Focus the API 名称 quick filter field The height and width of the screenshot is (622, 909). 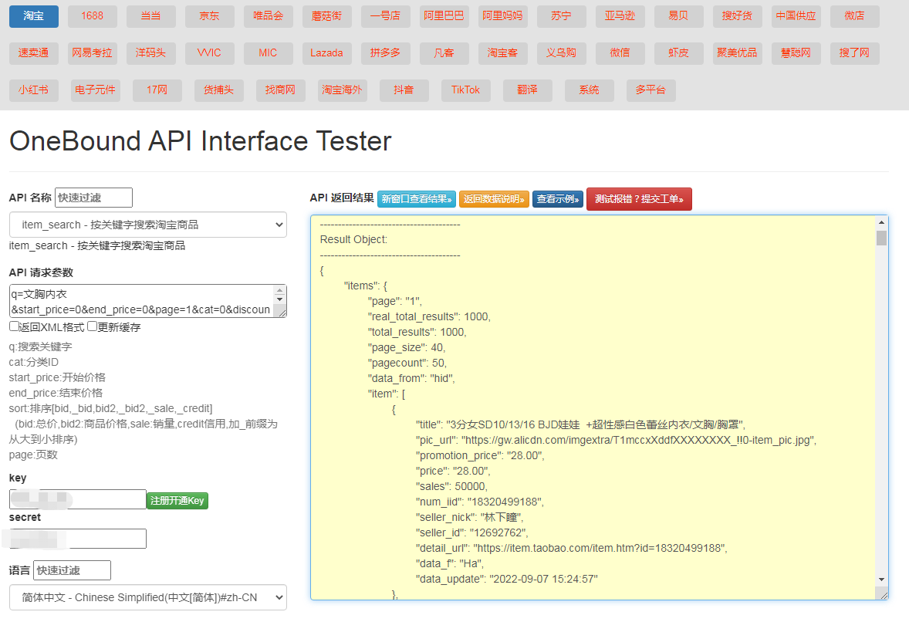[93, 198]
